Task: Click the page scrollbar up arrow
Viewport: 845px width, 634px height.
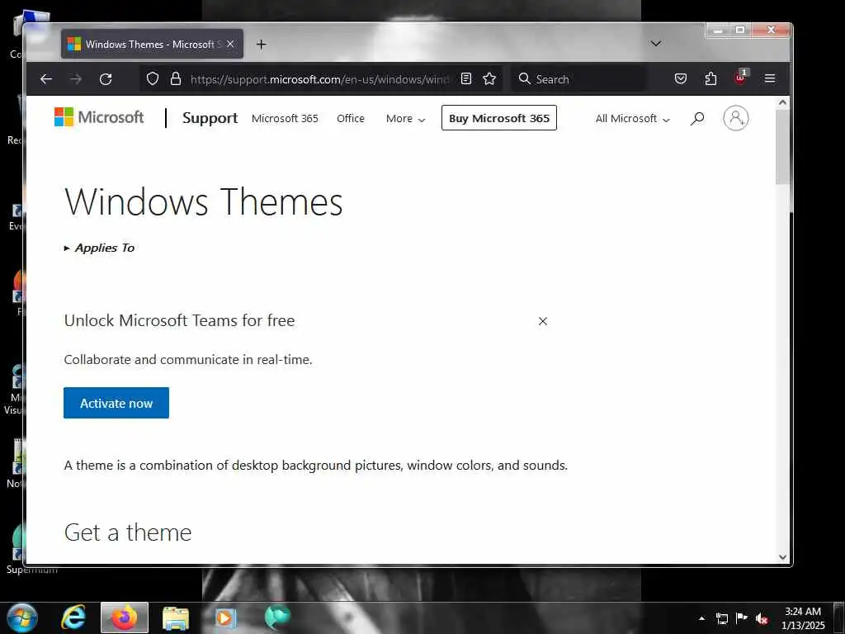Action: [x=783, y=102]
